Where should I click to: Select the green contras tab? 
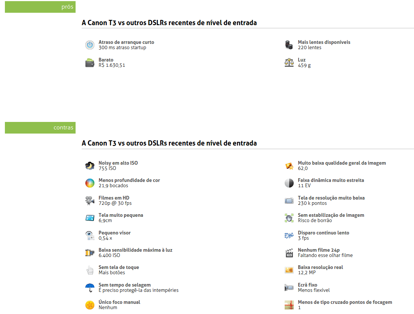[40, 128]
